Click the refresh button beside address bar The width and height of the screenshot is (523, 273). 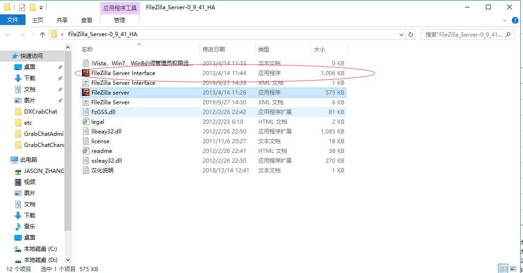[x=411, y=34]
